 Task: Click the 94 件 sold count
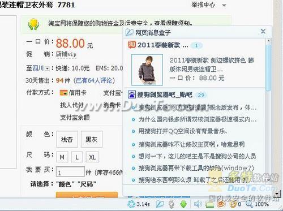pyautogui.click(x=63, y=80)
